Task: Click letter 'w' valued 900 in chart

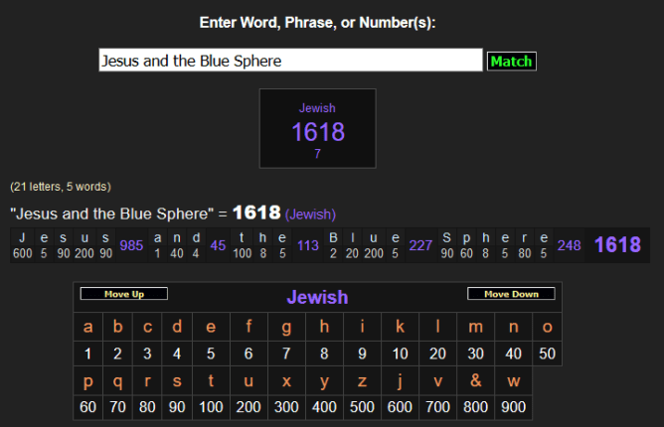Action: point(513,381)
